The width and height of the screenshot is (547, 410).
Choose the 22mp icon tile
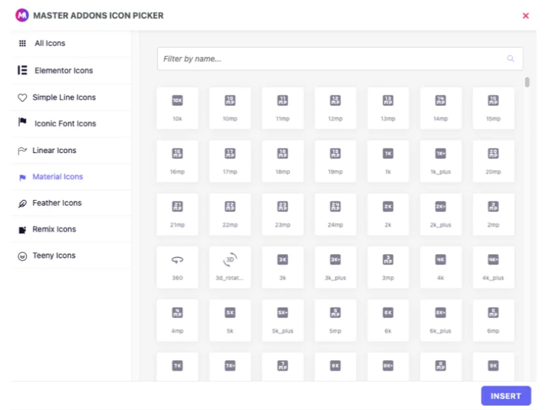[230, 214]
